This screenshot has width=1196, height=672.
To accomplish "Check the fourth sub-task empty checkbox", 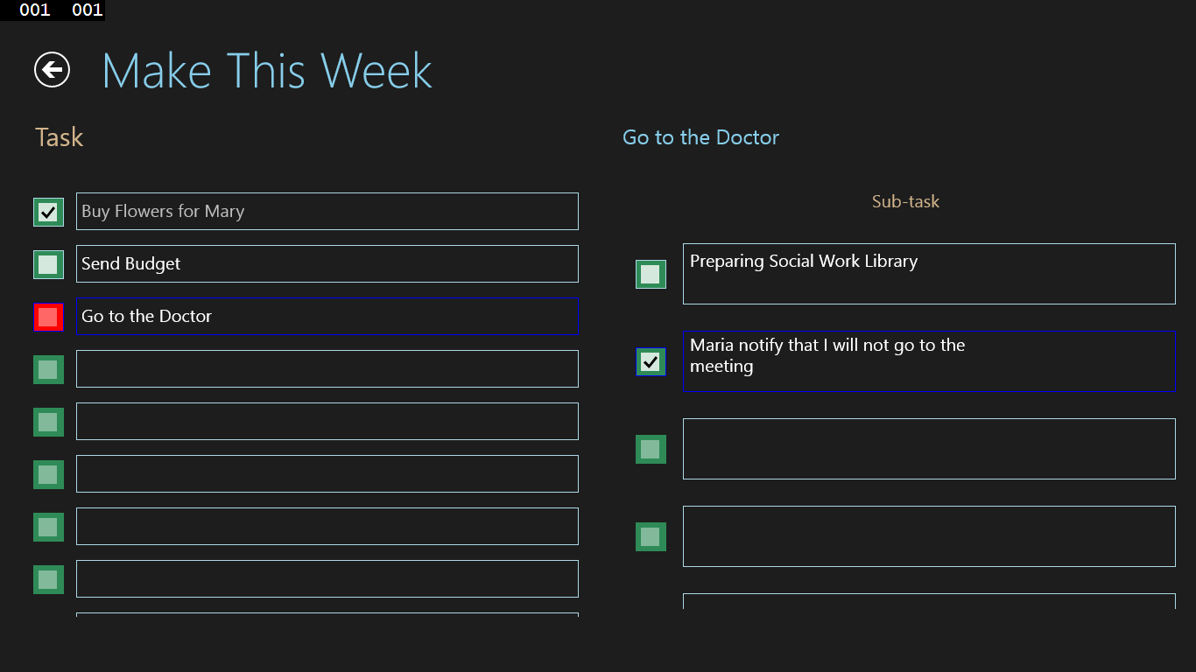I will [651, 536].
